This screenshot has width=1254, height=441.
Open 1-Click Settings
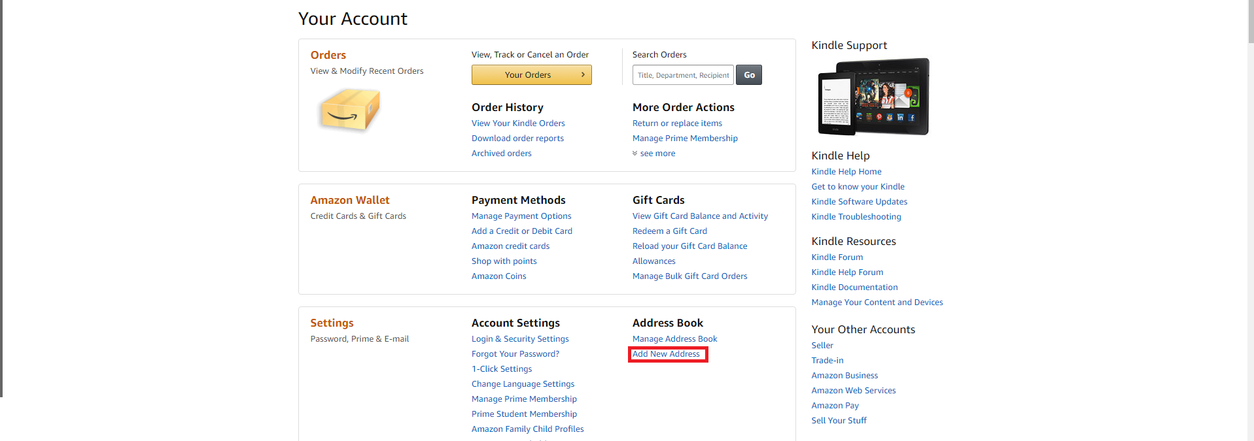pyautogui.click(x=502, y=369)
